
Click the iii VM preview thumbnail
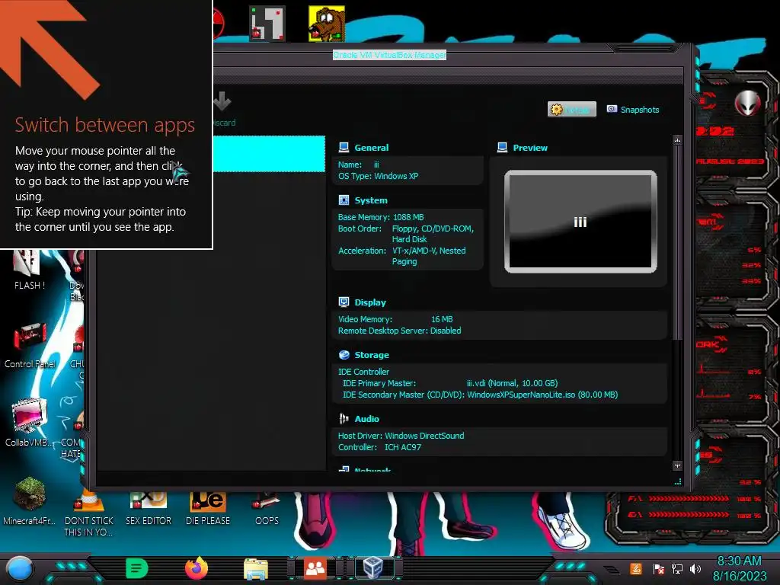point(580,222)
